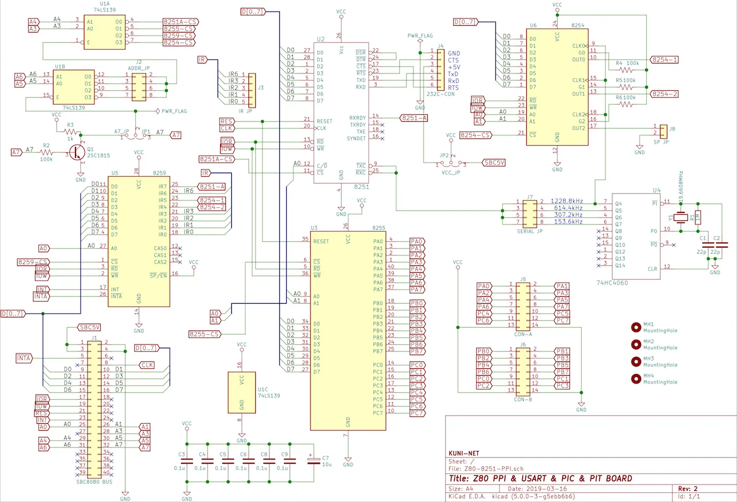Viewport: 737px width, 502px height.
Task: Click the Rev: 2 field
Action: [688, 488]
